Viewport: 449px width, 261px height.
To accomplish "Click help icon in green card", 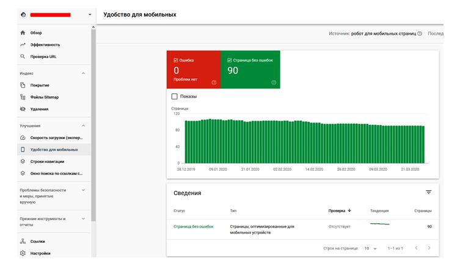I will (274, 82).
